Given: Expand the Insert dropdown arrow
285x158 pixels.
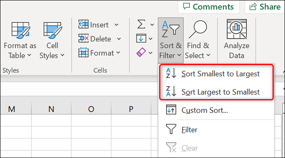Looking at the screenshot, I should [x=117, y=25].
